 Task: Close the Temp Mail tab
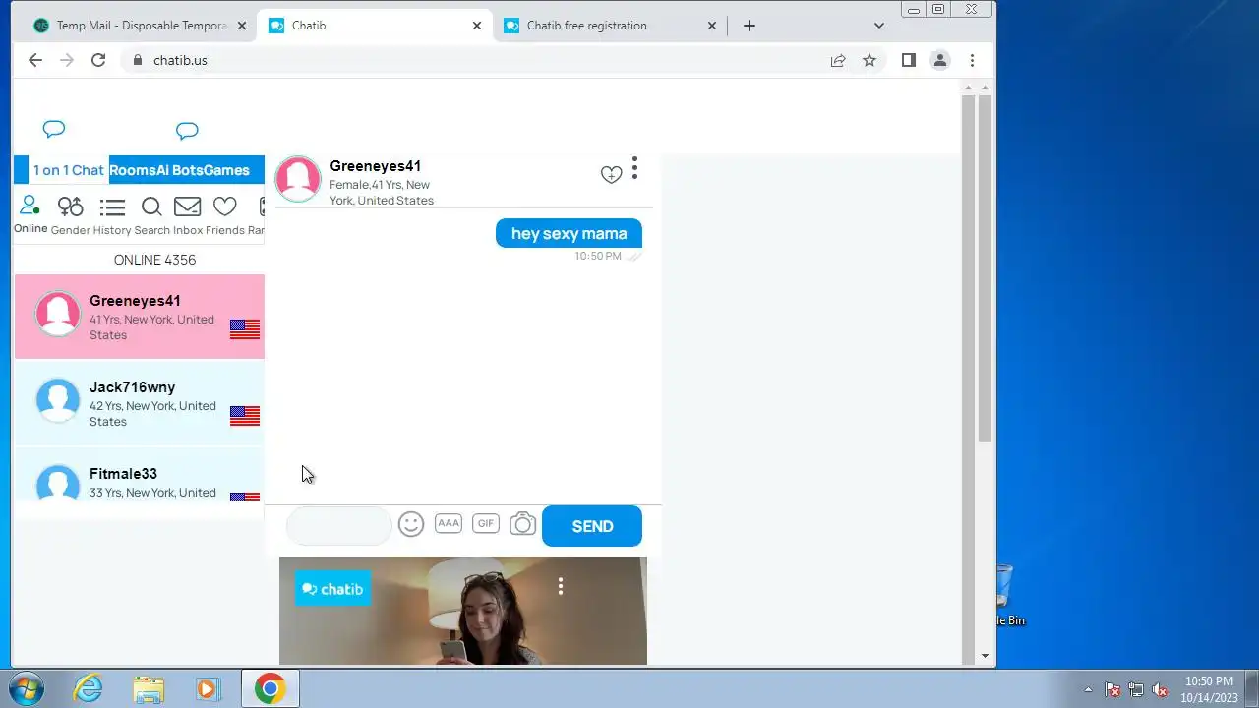click(242, 26)
